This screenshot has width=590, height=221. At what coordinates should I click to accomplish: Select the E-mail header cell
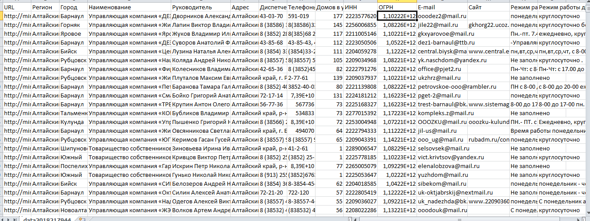tap(442, 7)
